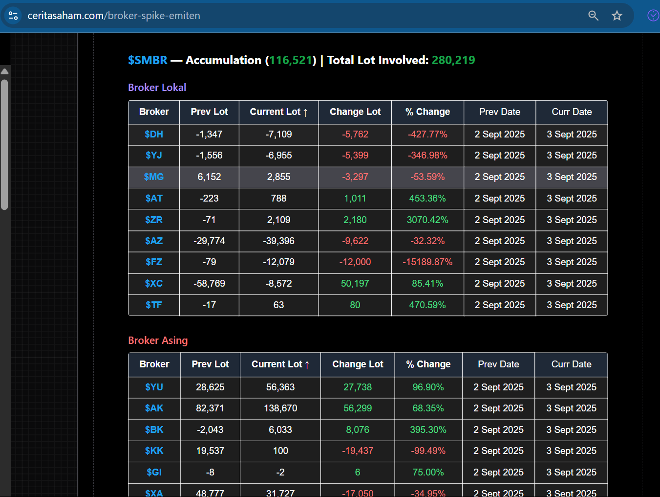
Task: Select the 50,197 change lot cell
Action: 355,284
